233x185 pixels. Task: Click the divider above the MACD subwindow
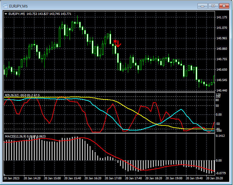[x=108, y=133]
